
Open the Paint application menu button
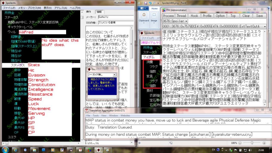click(143, 9)
